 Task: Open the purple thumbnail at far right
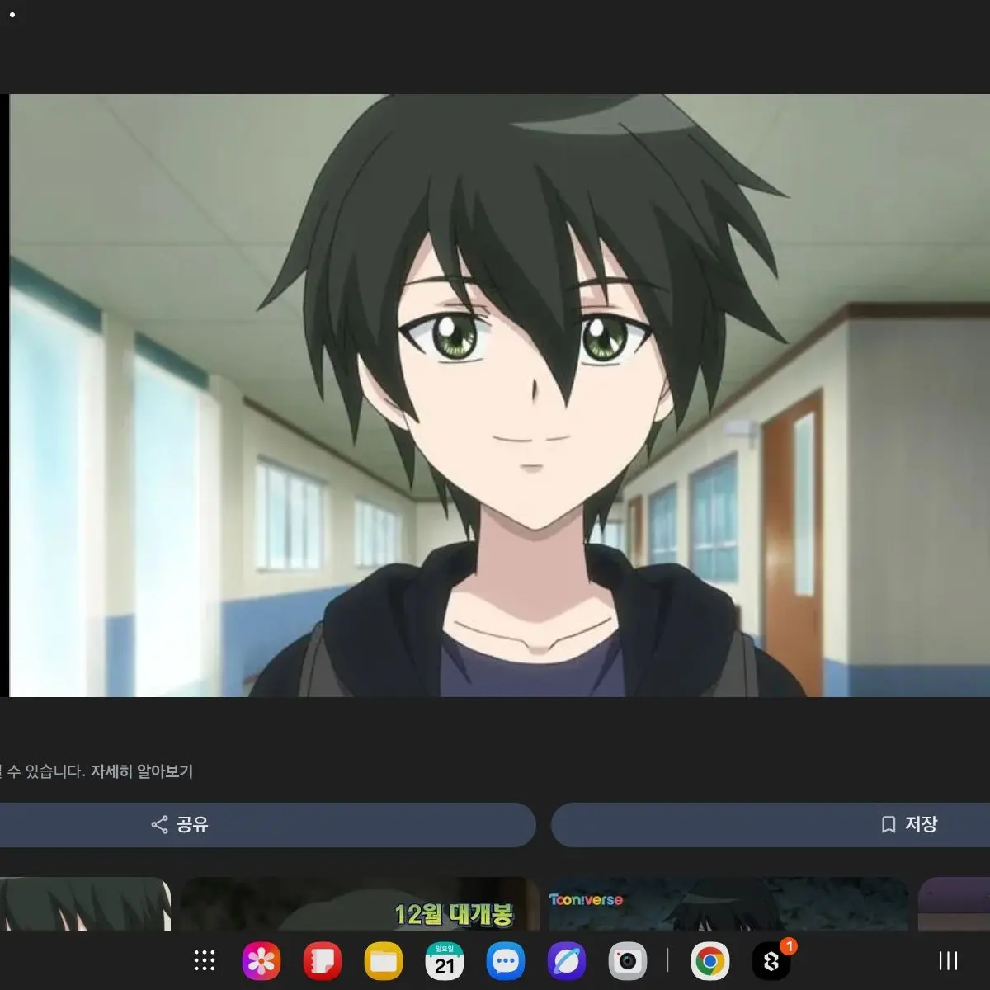point(954,903)
